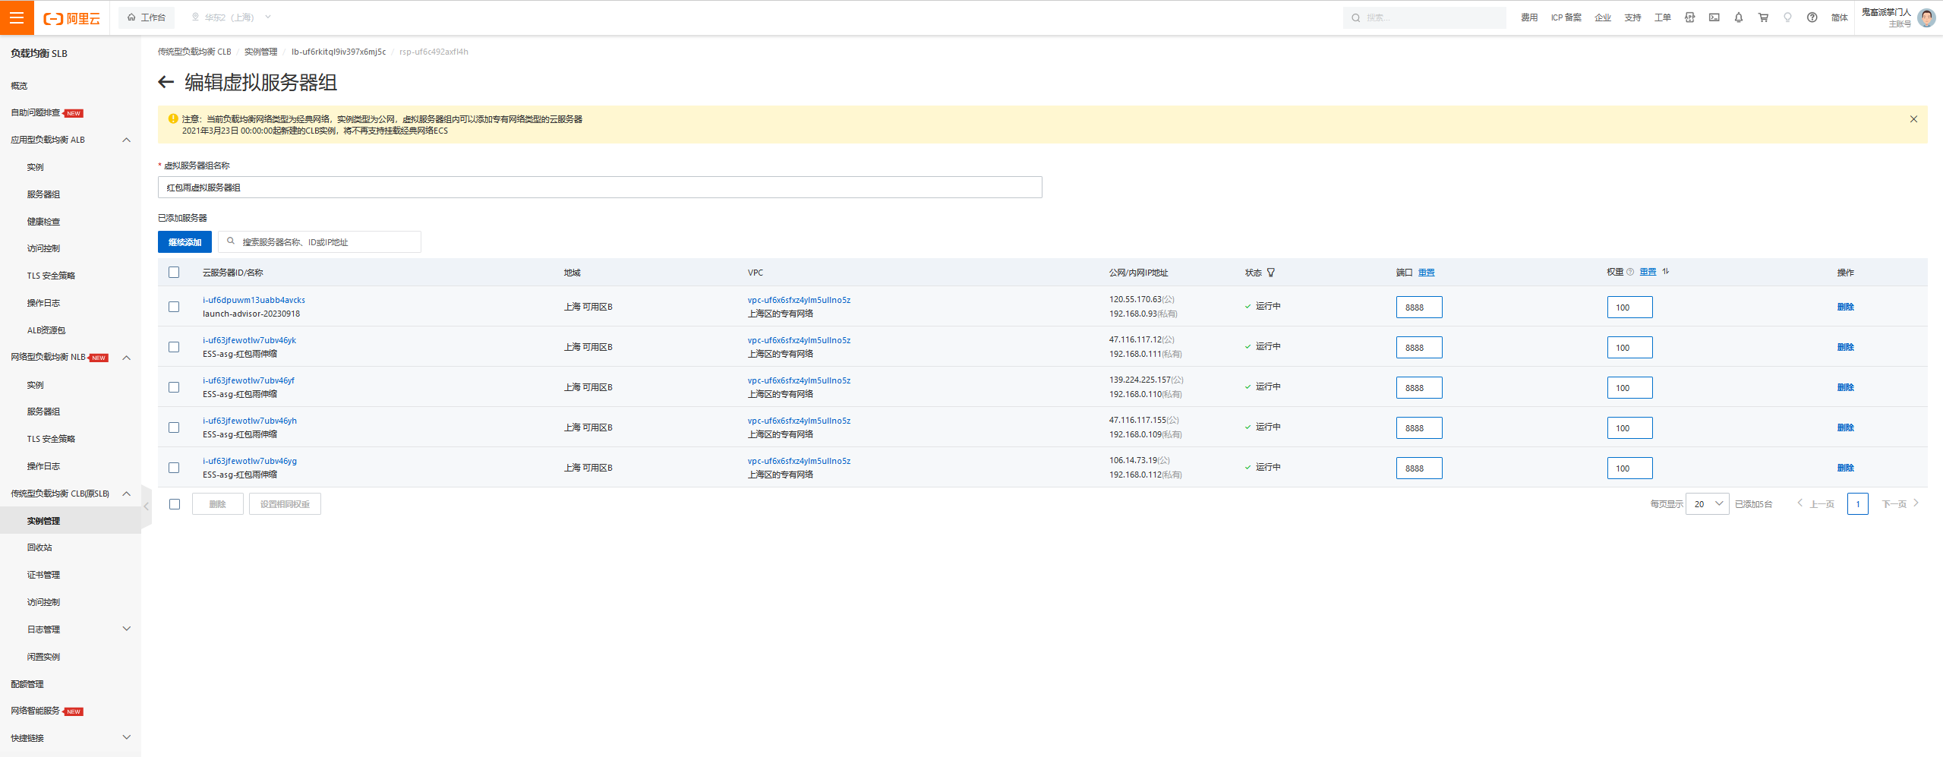The image size is (1943, 757).
Task: Check the launch-advisor-20230918 server row
Action: click(x=174, y=307)
